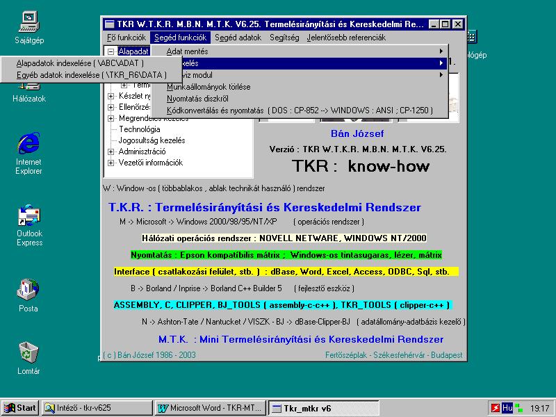Image resolution: width=556 pixels, height=417 pixels.
Task: Select the Jogosultság kezelés tree item
Action: (x=152, y=140)
